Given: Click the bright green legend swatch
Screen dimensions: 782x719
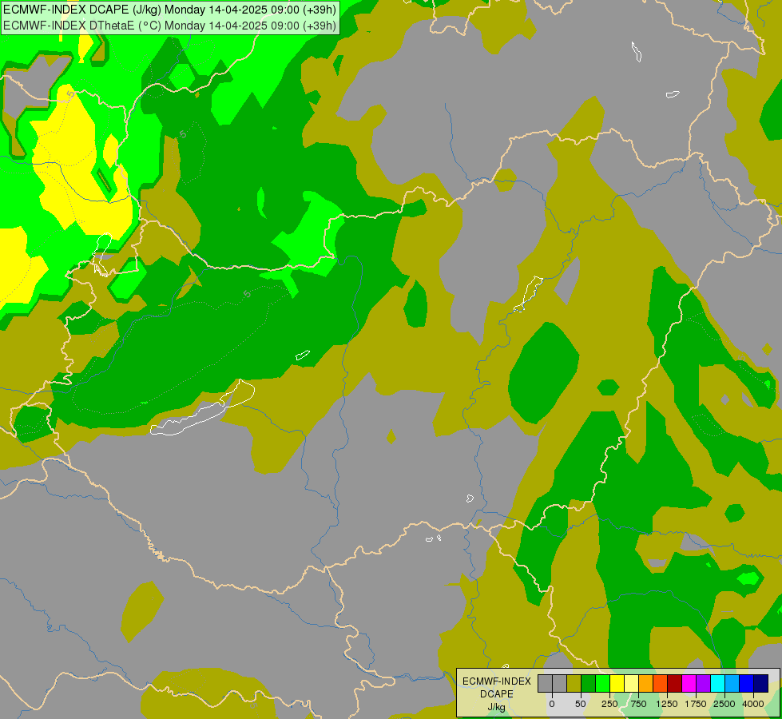Looking at the screenshot, I should pyautogui.click(x=603, y=683).
